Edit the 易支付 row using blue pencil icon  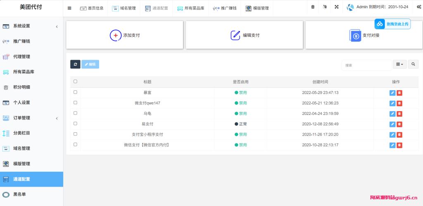(392, 124)
